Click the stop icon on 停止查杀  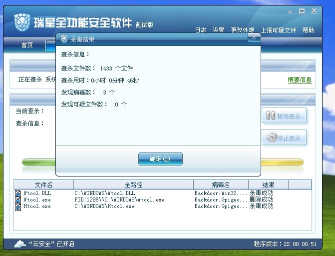[272, 137]
